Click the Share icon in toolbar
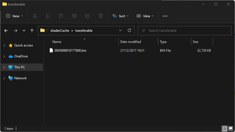Screen dimensions: 235x132 pos(87,16)
